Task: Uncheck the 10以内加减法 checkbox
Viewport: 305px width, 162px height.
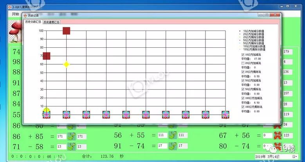Action: pos(243,55)
